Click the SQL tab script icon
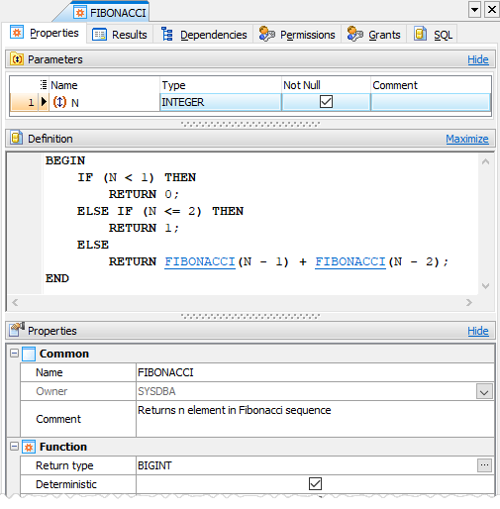The width and height of the screenshot is (500, 509). coord(420,34)
